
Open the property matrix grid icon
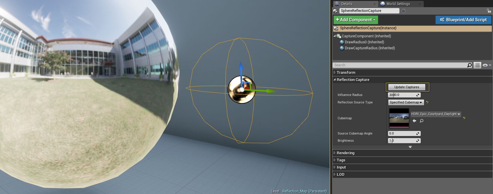coord(477,65)
